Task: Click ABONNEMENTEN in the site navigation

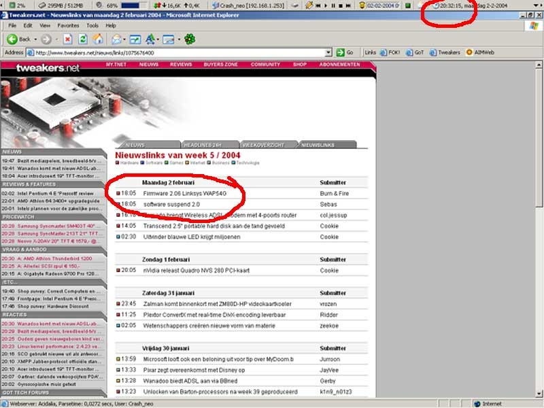Action: coord(339,65)
